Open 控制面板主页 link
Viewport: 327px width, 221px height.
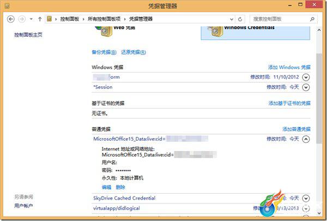[28, 35]
